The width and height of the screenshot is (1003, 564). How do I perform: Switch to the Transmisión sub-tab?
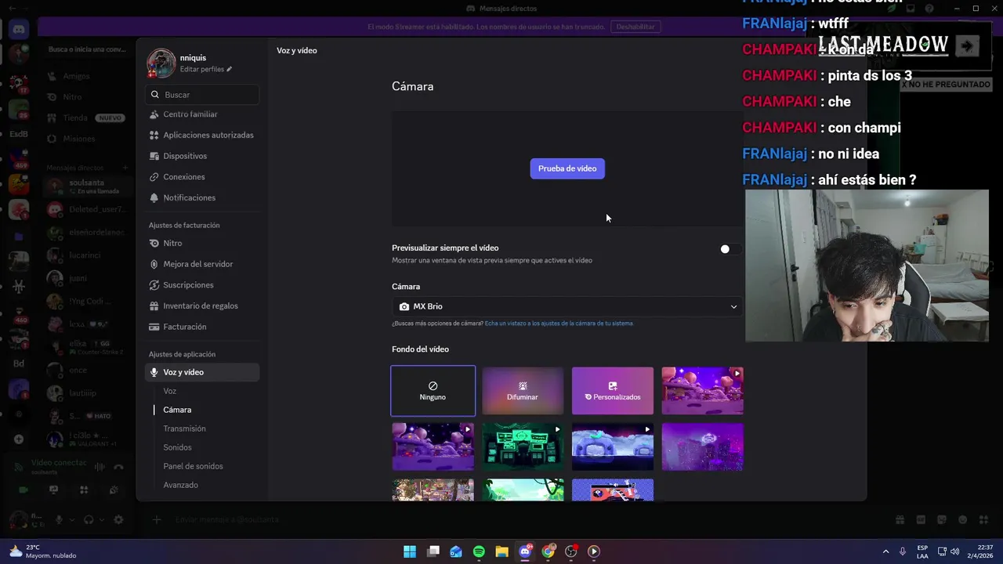pos(184,428)
